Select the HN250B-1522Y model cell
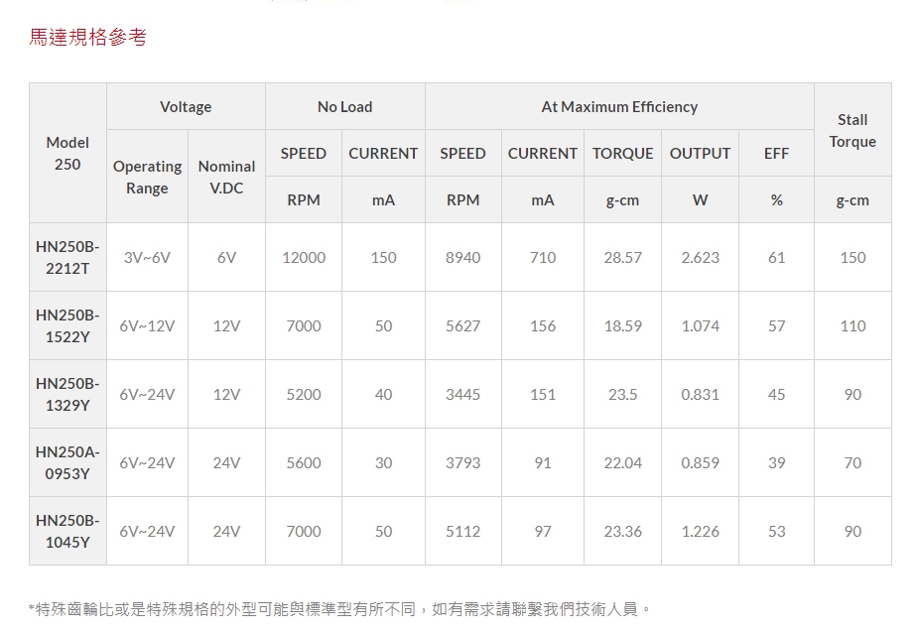Viewport: 917px width, 633px height. click(67, 325)
